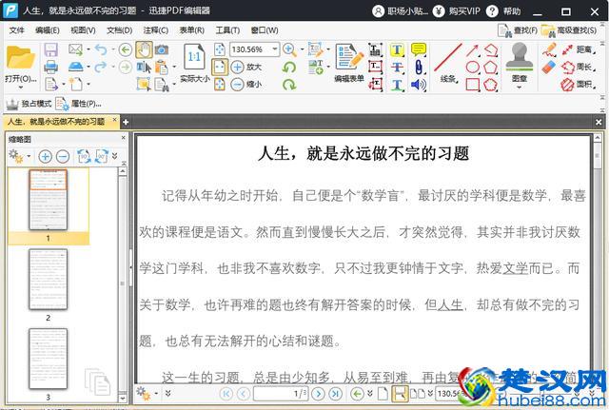Select the 图章 stamp tool
Screen dimensions: 609x410
point(519,62)
